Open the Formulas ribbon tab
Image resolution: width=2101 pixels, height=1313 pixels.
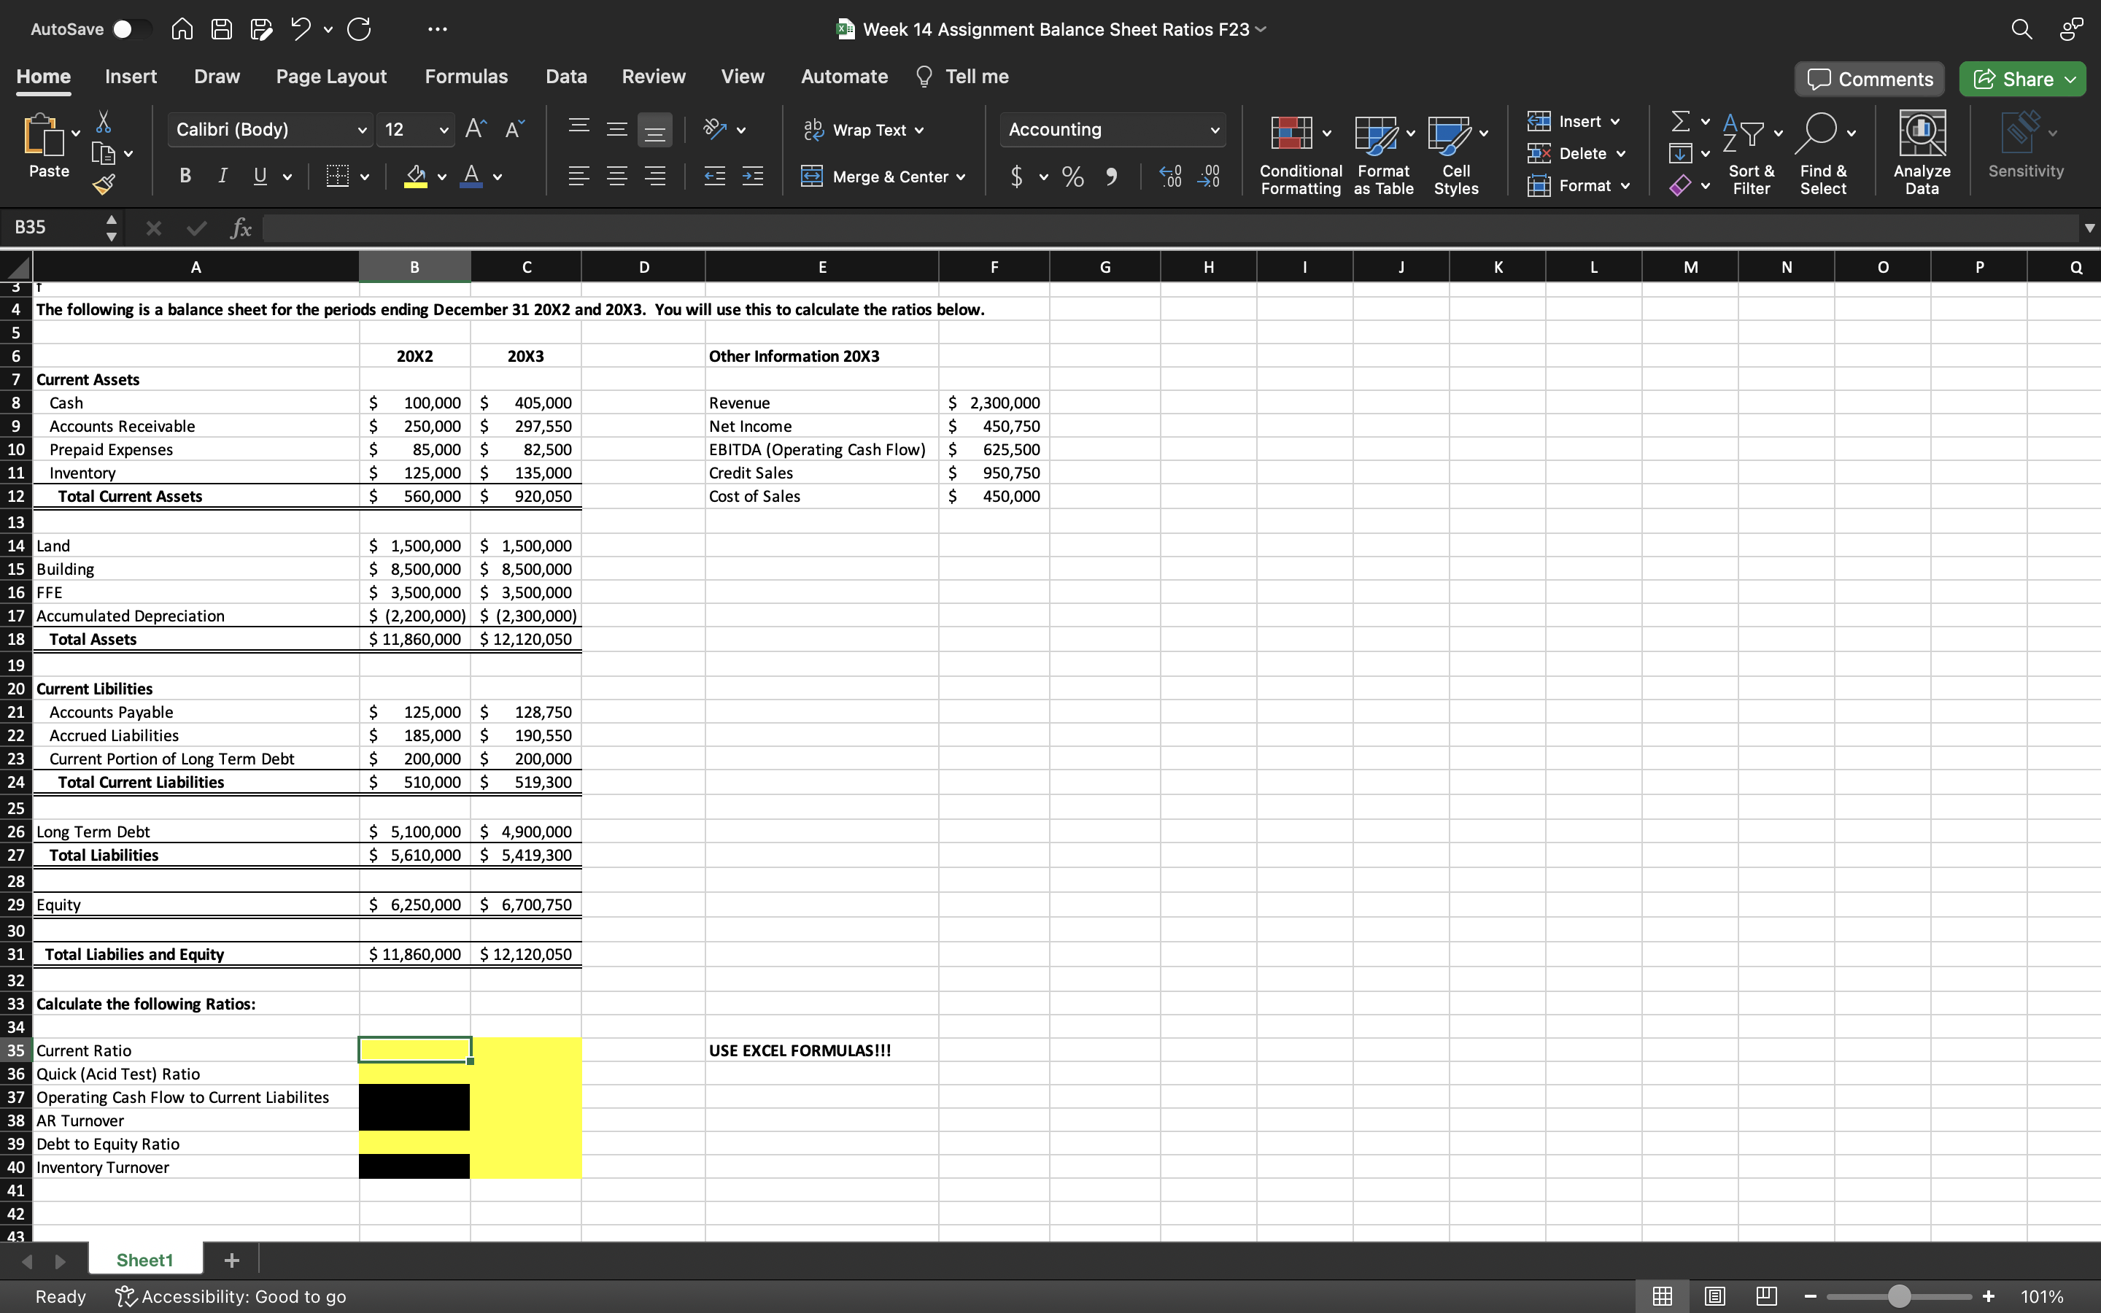465,77
